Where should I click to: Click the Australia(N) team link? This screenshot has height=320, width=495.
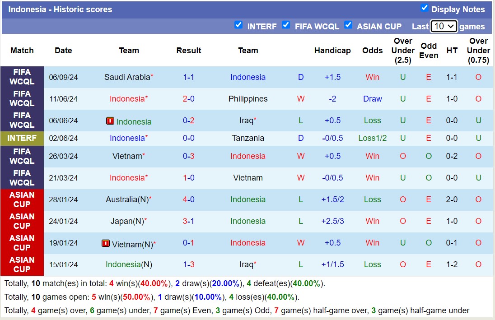click(127, 199)
